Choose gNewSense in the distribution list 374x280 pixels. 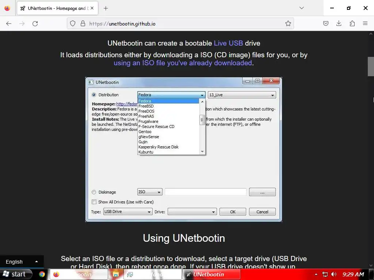tap(168, 137)
